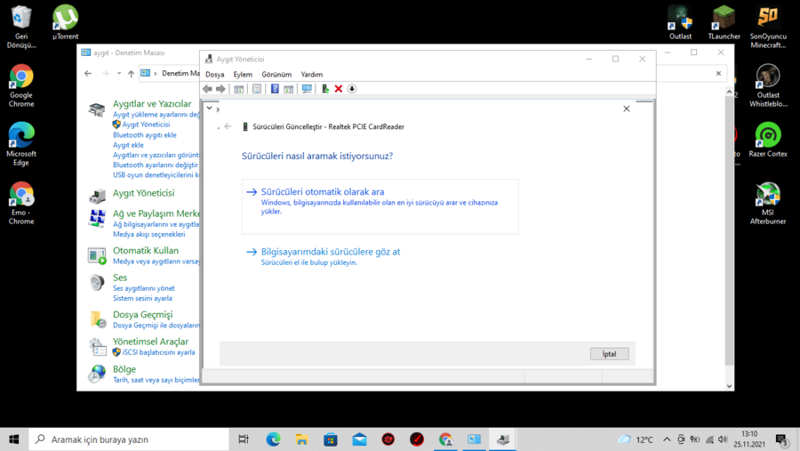800x451 pixels.
Task: Open Dosya Geçmişi in Control Panel
Action: point(142,315)
